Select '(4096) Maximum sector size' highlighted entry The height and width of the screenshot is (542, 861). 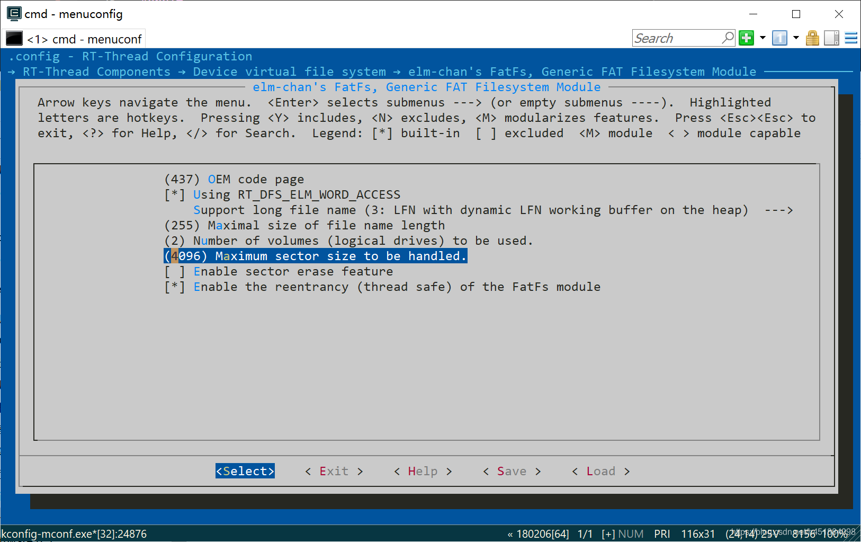point(316,256)
